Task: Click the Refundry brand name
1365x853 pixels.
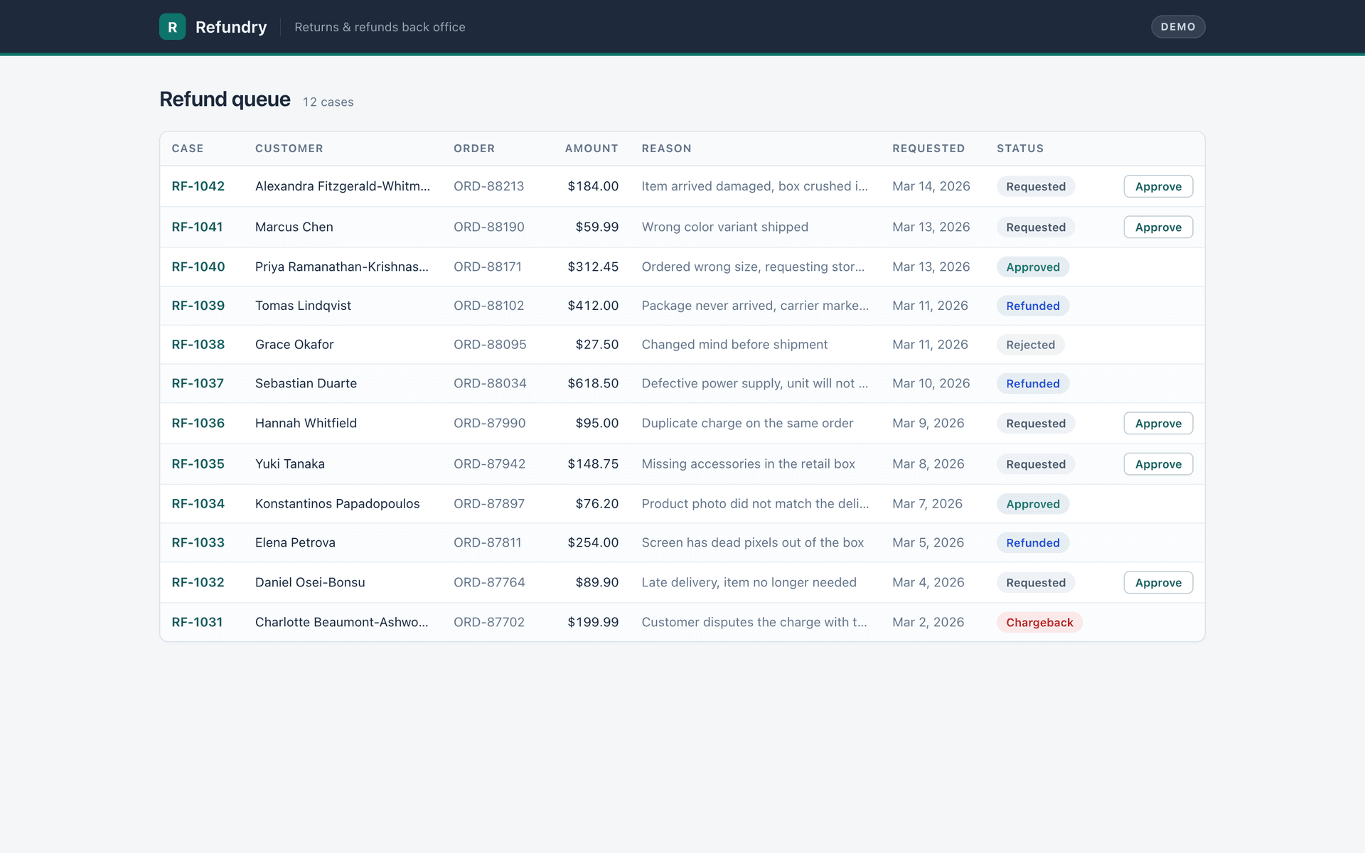Action: point(231,26)
